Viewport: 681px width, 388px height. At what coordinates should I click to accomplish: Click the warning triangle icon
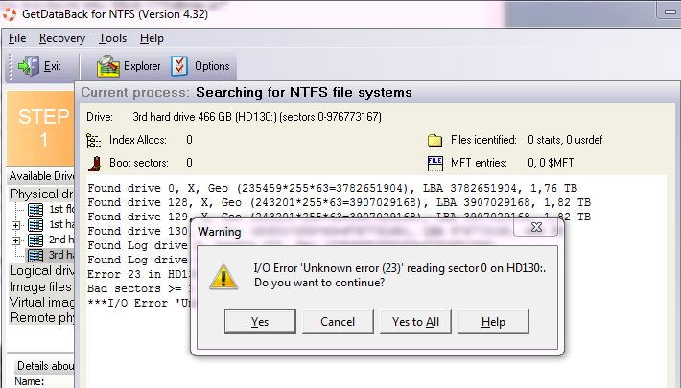pos(223,277)
